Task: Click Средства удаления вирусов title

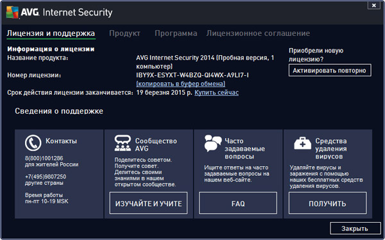Action: pyautogui.click(x=331, y=149)
